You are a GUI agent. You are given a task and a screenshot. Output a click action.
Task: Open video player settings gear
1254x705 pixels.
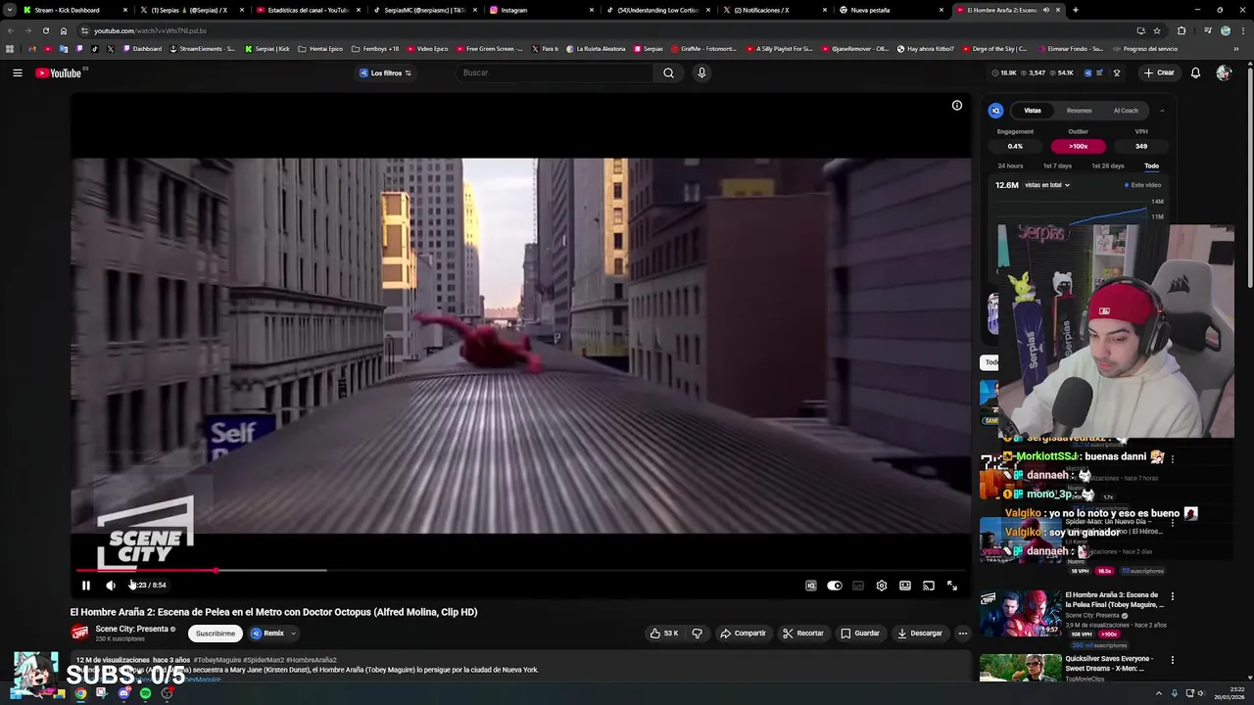(x=882, y=586)
